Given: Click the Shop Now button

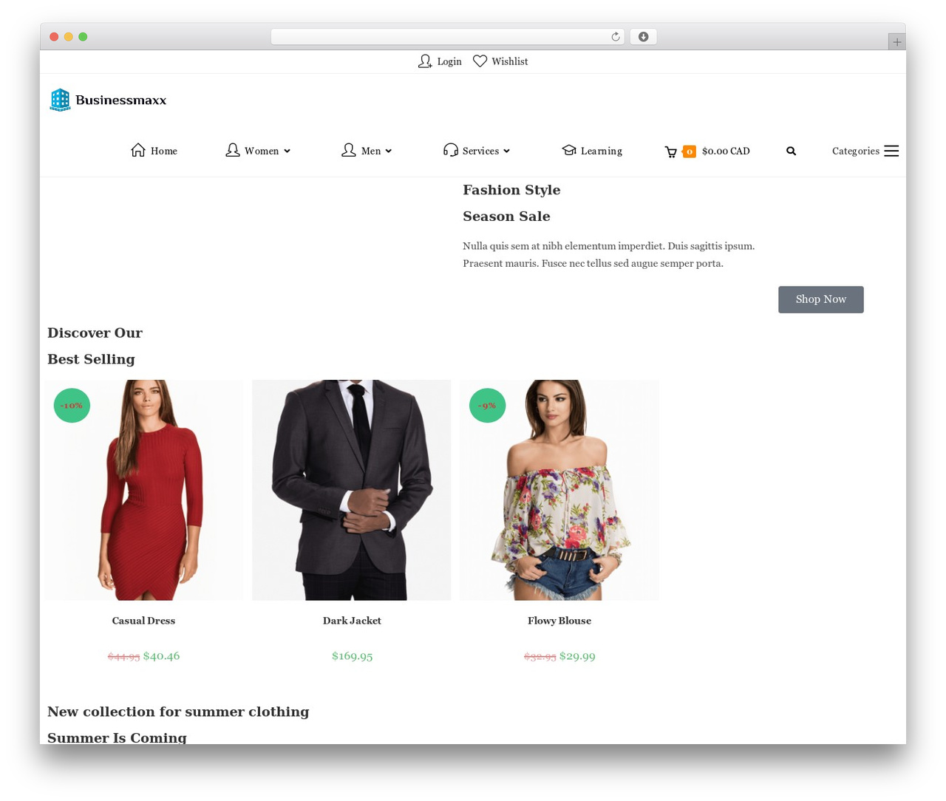Looking at the screenshot, I should [820, 299].
